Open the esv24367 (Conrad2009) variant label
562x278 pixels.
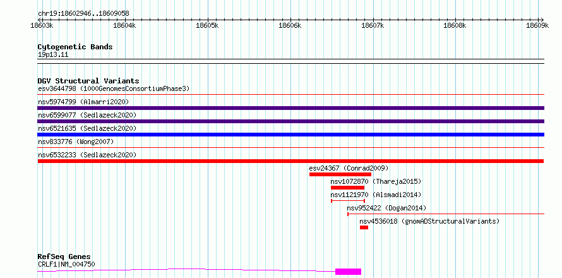349,168
